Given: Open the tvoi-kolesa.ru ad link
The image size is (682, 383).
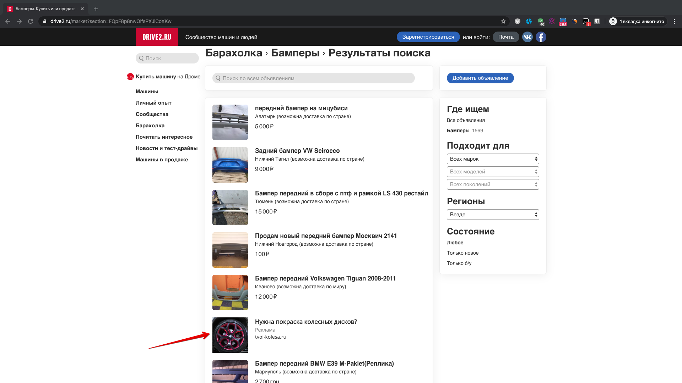Looking at the screenshot, I should (270, 337).
